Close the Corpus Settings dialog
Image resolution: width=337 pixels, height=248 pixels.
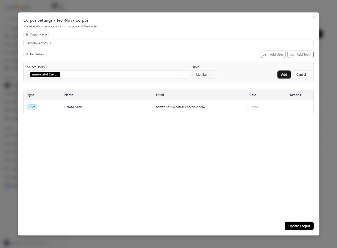click(x=314, y=18)
